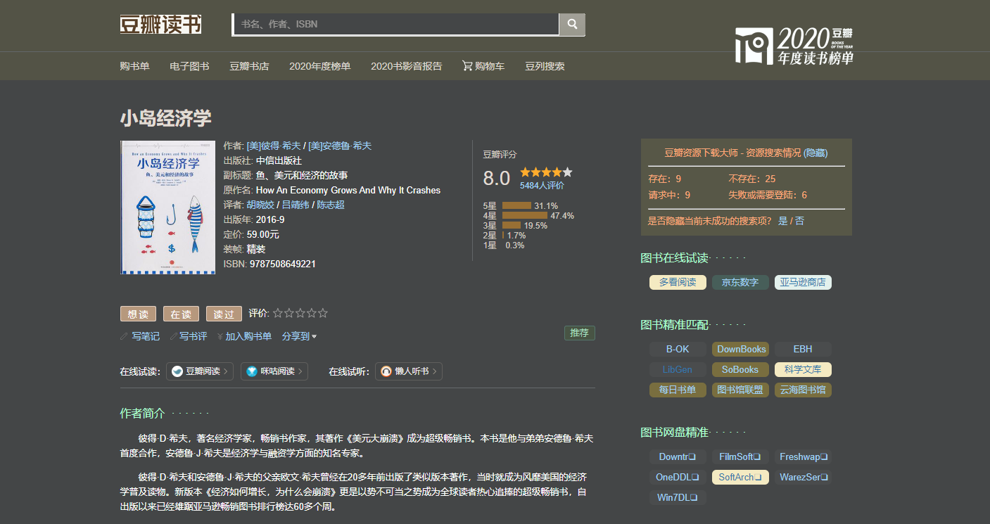Choose 否 for hiding failed searches

(x=799, y=221)
